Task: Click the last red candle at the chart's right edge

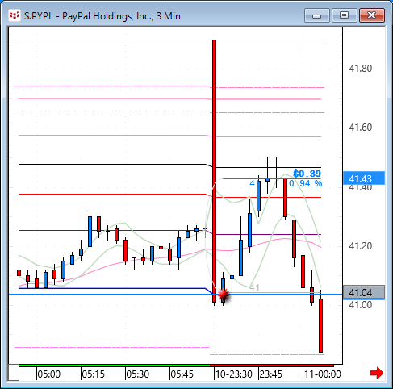Action: (320, 325)
